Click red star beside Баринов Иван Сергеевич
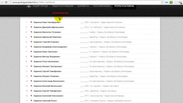The width and height of the screenshot is (183, 103). [31, 51]
